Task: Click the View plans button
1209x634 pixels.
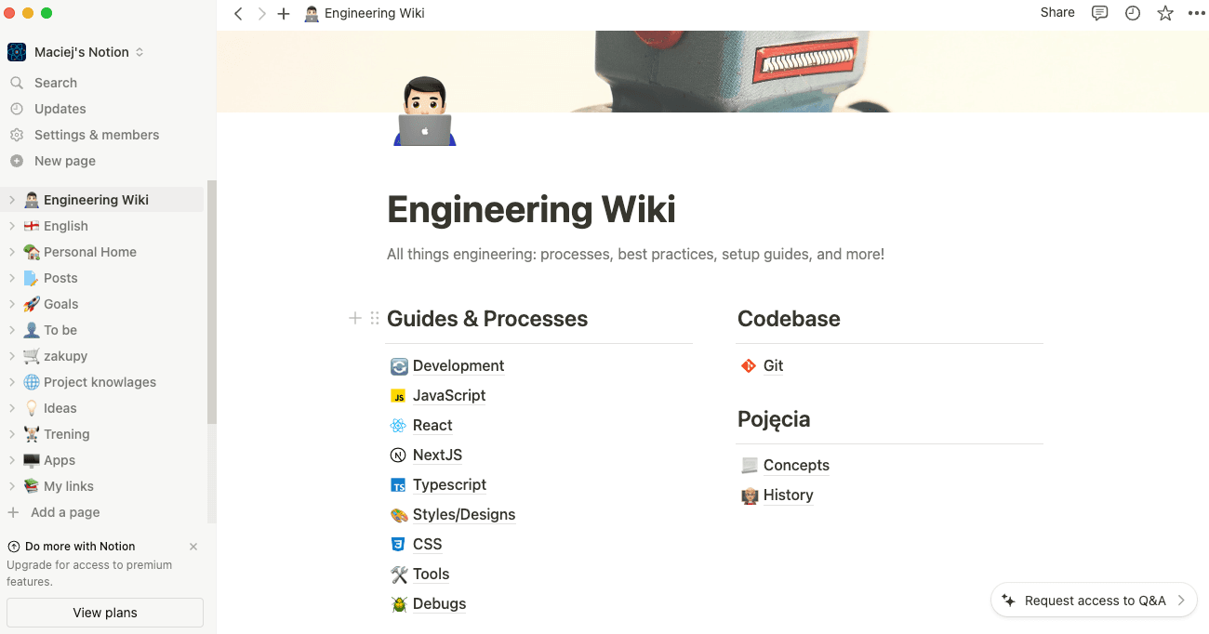Action: pyautogui.click(x=105, y=613)
